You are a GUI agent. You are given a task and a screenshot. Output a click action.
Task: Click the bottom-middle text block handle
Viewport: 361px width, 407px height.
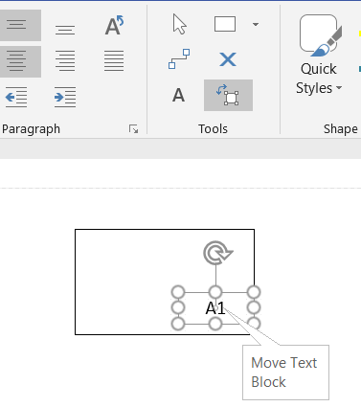[x=215, y=324]
